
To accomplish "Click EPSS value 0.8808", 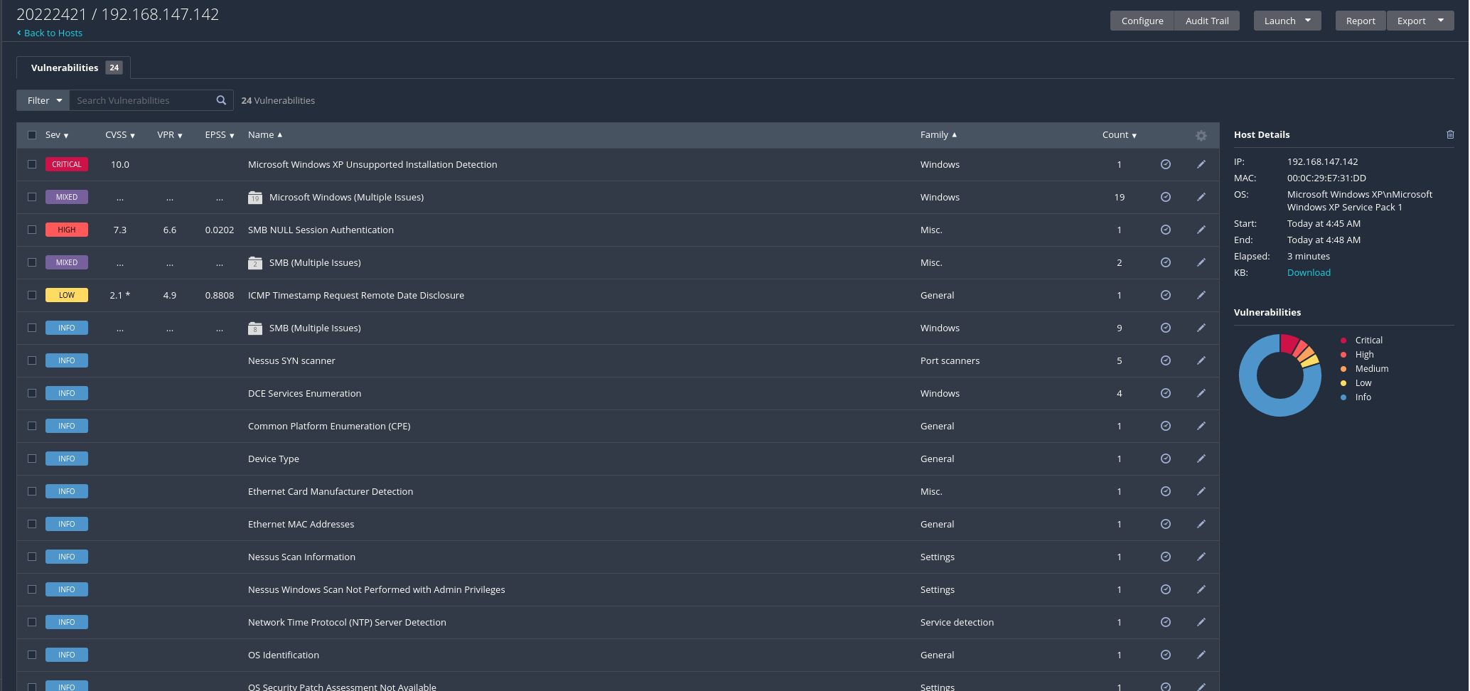I will point(220,295).
